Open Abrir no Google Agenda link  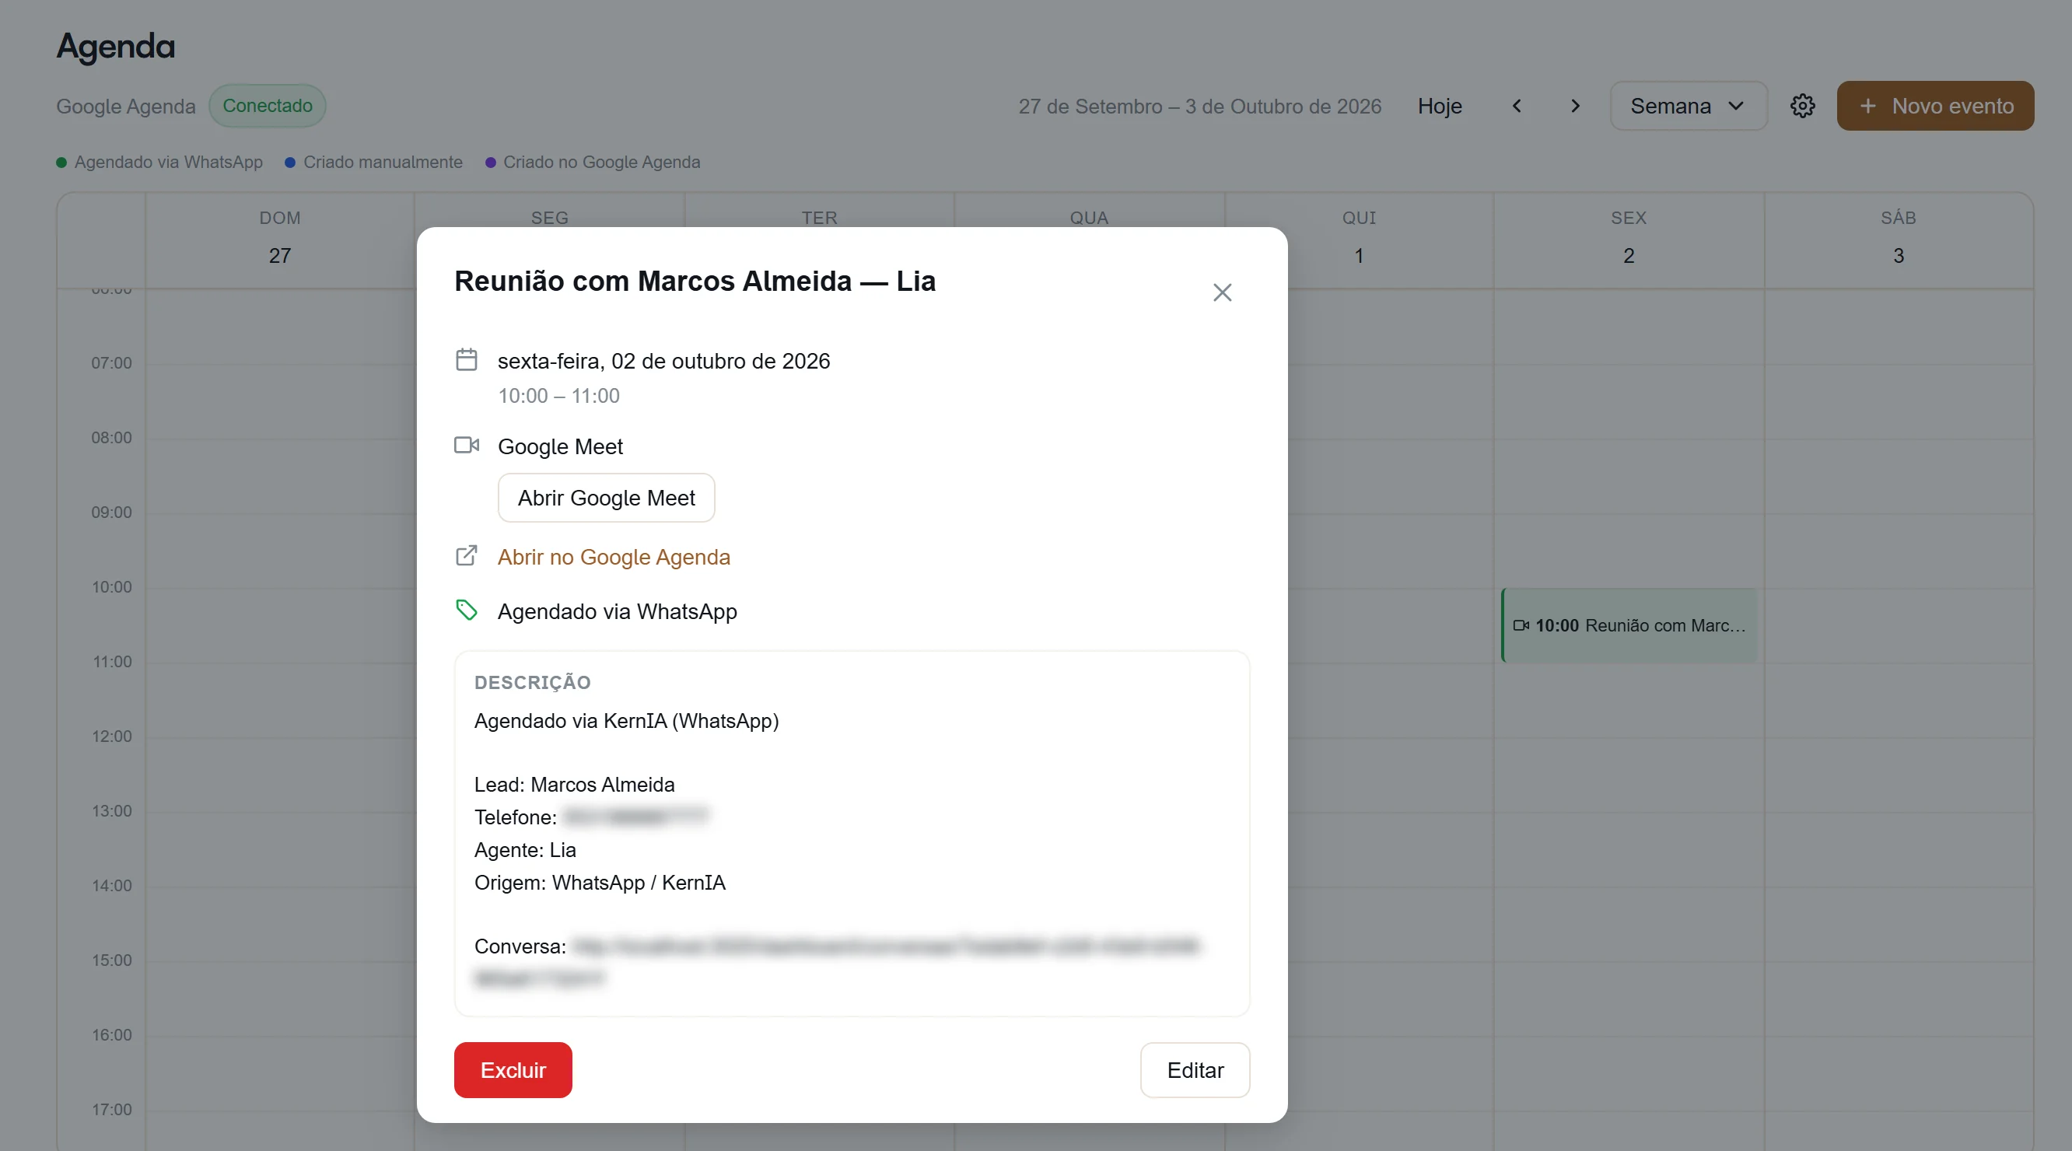[x=614, y=557]
